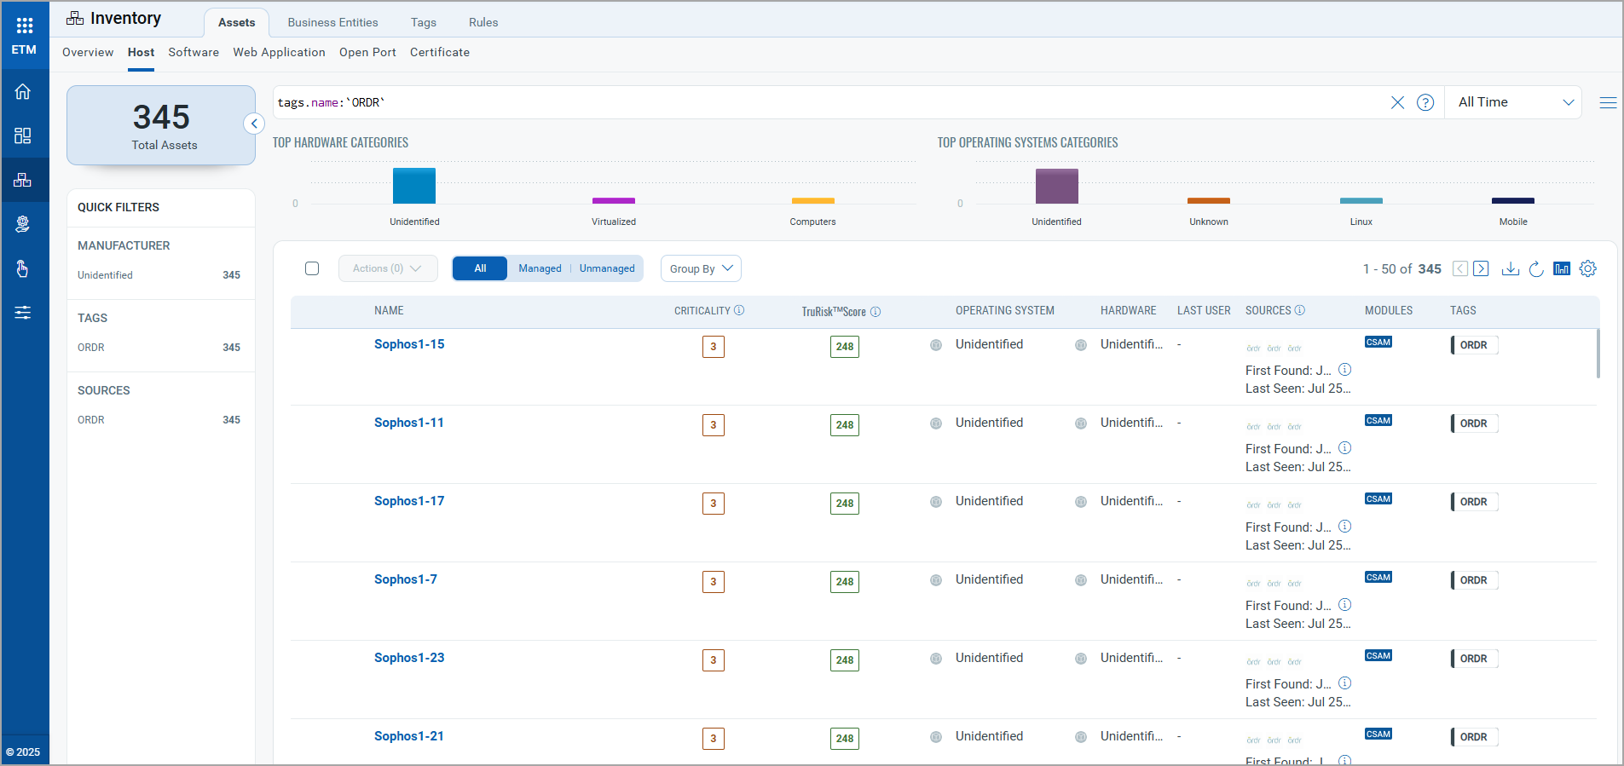The image size is (1624, 766).
Task: Open the Software sub-tab
Action: point(194,52)
